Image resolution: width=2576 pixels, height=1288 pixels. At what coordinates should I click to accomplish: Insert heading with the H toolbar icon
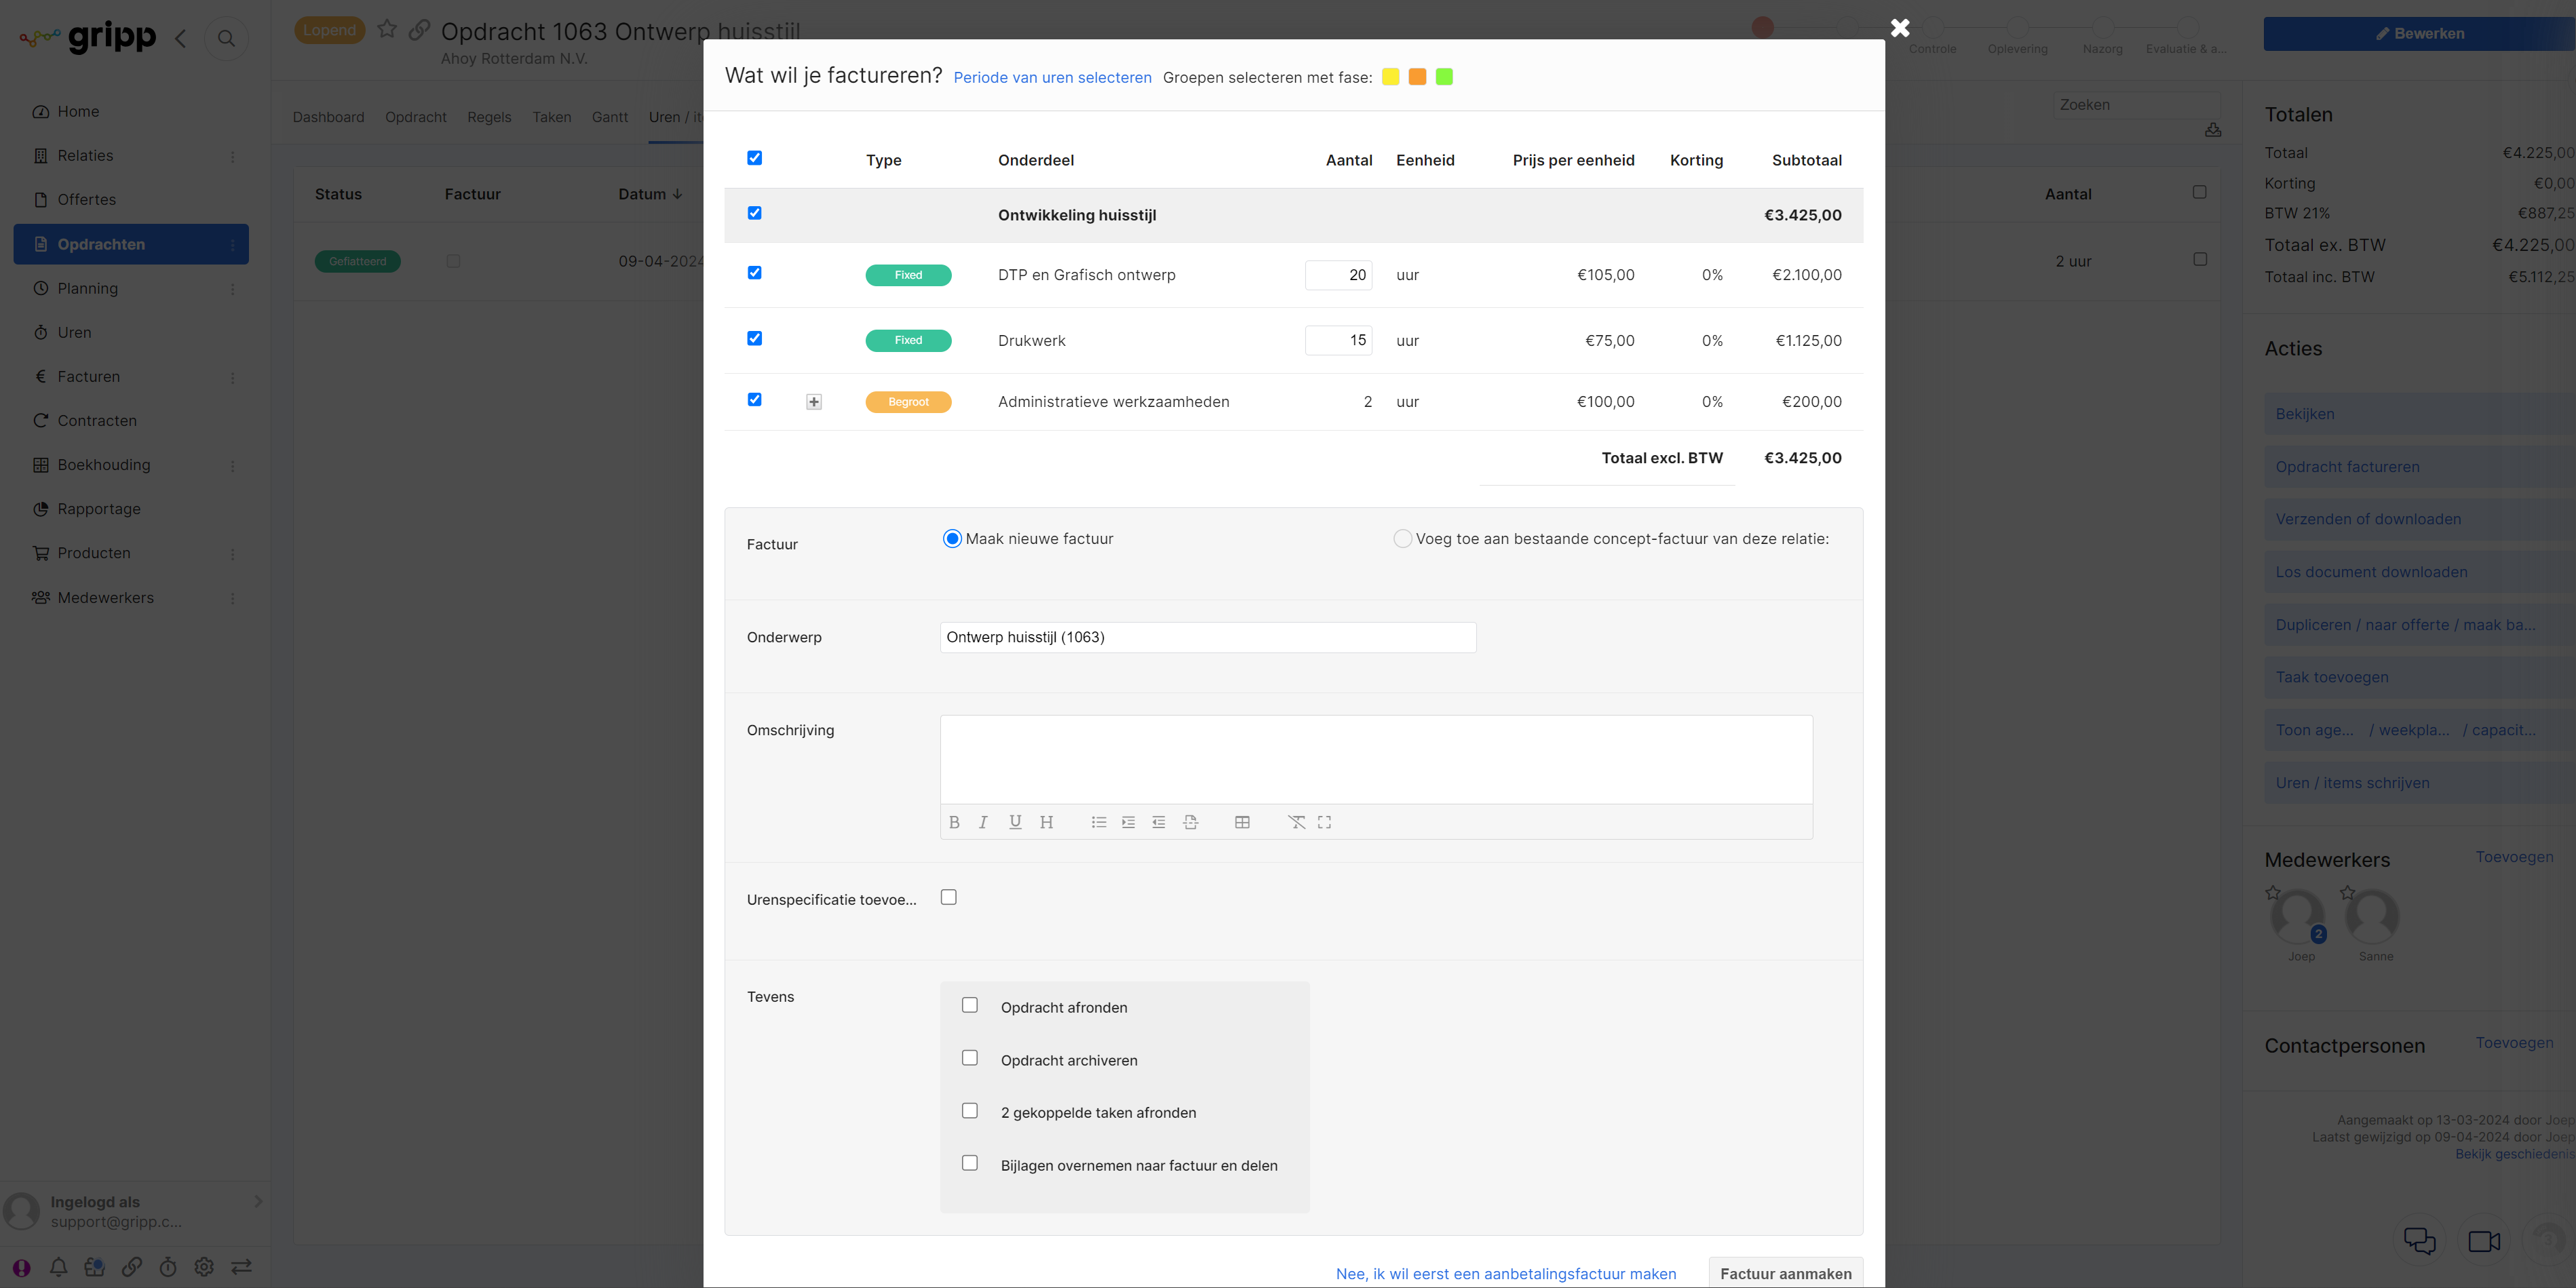[1046, 822]
